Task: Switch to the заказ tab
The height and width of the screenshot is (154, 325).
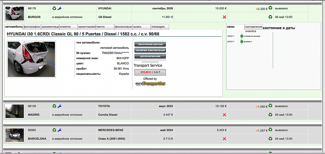Action: (236, 27)
